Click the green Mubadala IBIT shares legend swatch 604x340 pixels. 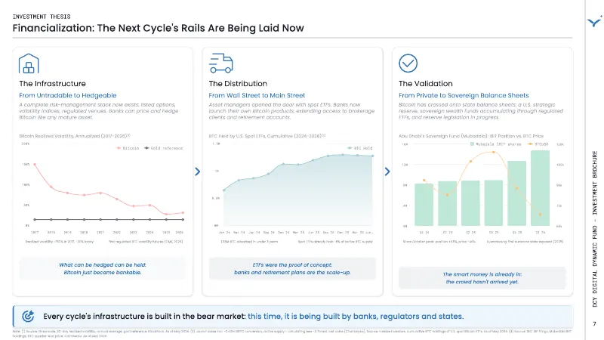point(473,144)
